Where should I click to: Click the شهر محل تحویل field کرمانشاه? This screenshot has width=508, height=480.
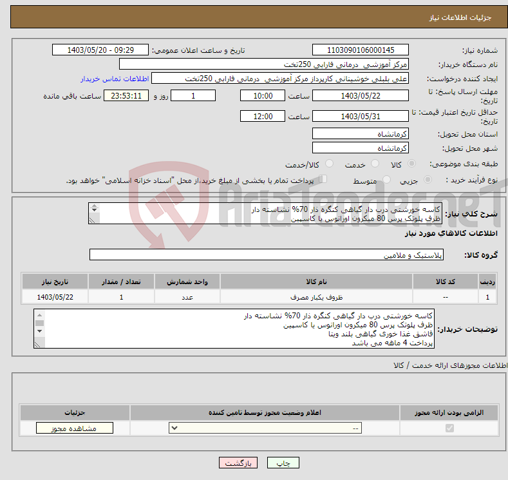pyautogui.click(x=361, y=148)
